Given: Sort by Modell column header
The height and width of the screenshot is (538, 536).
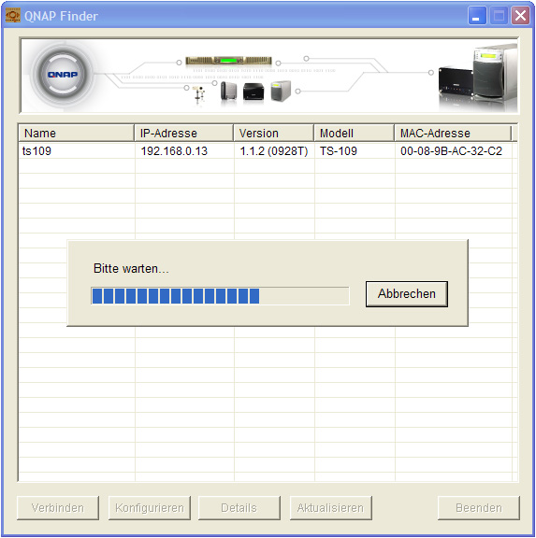Looking at the screenshot, I should (x=354, y=134).
